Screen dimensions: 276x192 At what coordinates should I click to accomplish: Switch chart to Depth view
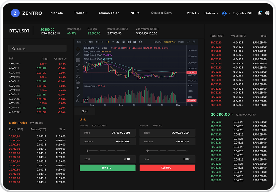tap(181, 42)
